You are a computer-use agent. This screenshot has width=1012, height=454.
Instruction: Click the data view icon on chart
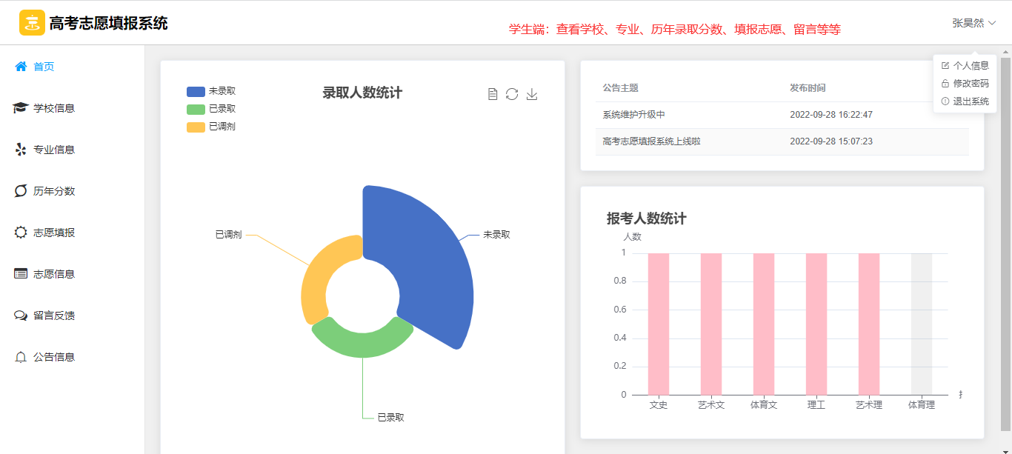pyautogui.click(x=493, y=94)
